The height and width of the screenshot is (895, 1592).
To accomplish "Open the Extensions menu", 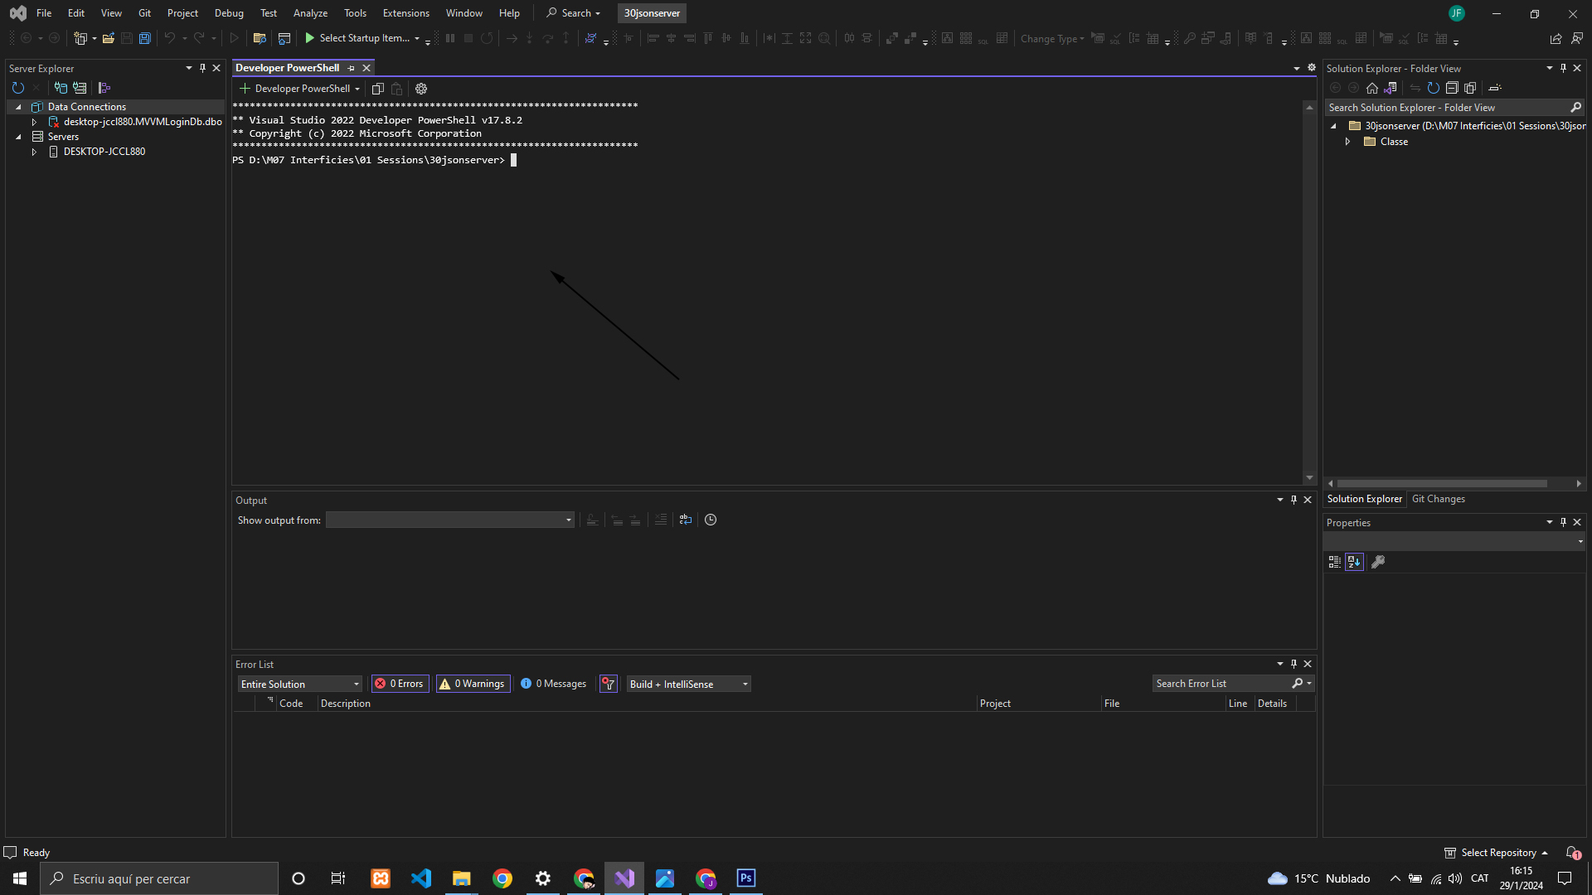I will pyautogui.click(x=405, y=13).
